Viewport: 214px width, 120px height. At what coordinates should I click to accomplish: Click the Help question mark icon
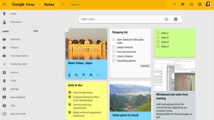[4, 106]
